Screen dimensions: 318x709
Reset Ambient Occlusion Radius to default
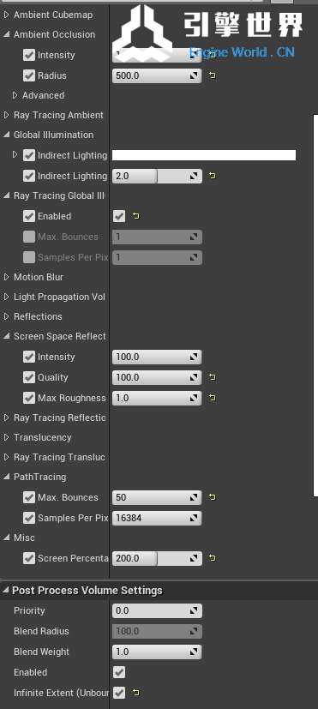pyautogui.click(x=213, y=75)
